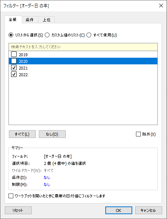Select リストから選択(S) radio button
Screen dimensions: 167x219
click(11, 35)
